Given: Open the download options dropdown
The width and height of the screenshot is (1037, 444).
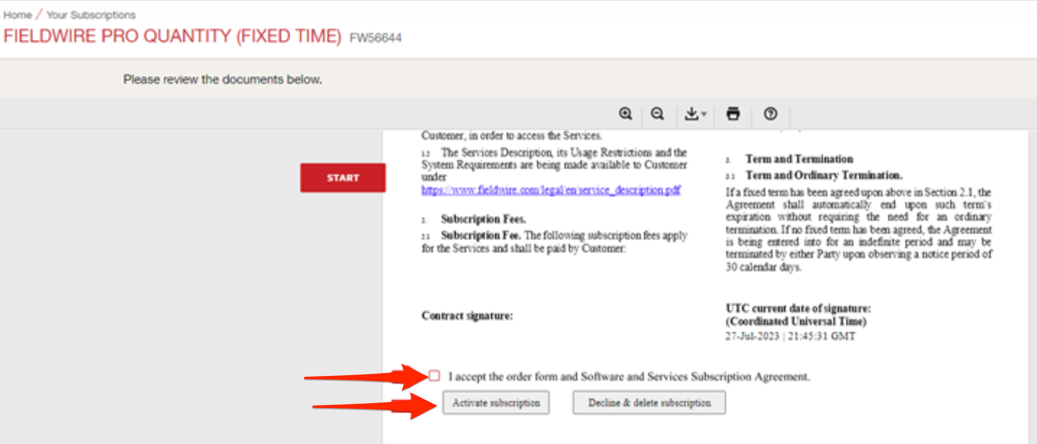Looking at the screenshot, I should [x=695, y=113].
